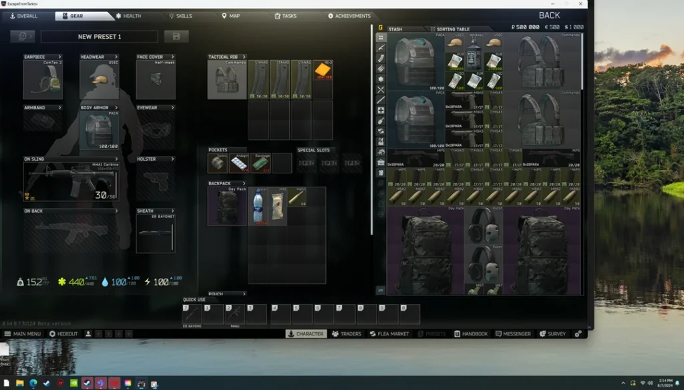Select the M4A1 Carbine on sling
Viewport: 684px width, 390px height.
(x=71, y=181)
